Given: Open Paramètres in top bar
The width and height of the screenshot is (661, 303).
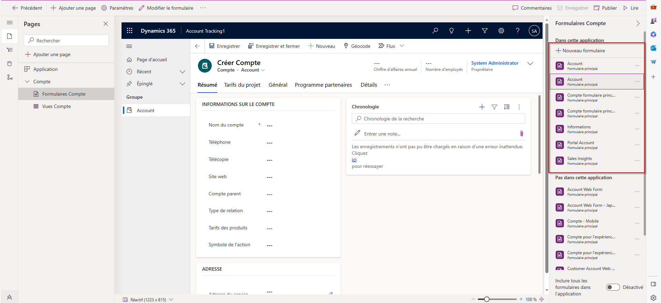Looking at the screenshot, I should click(117, 8).
